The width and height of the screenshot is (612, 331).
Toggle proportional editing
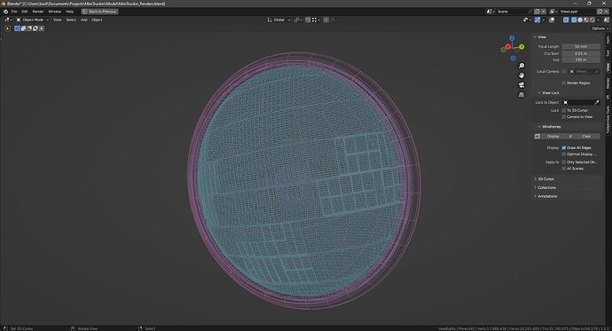point(326,20)
